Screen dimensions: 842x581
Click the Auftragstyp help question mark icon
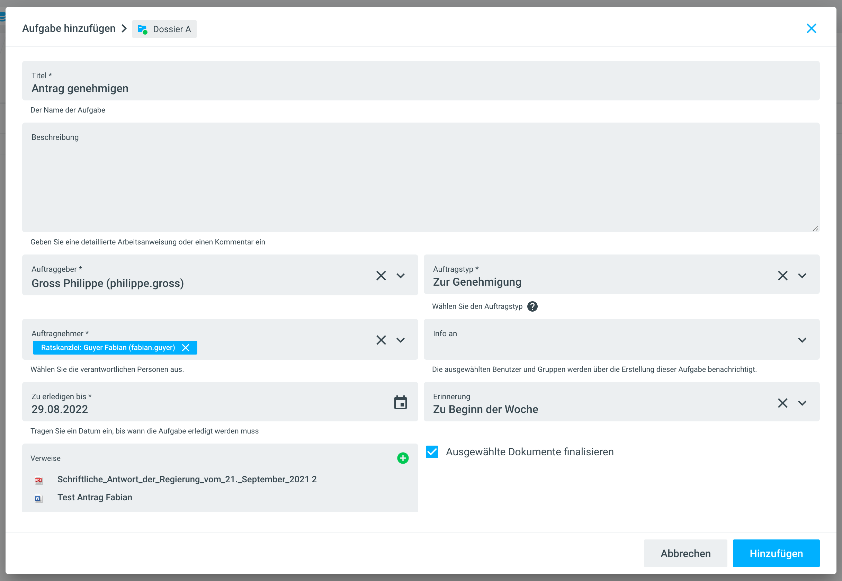click(x=532, y=306)
